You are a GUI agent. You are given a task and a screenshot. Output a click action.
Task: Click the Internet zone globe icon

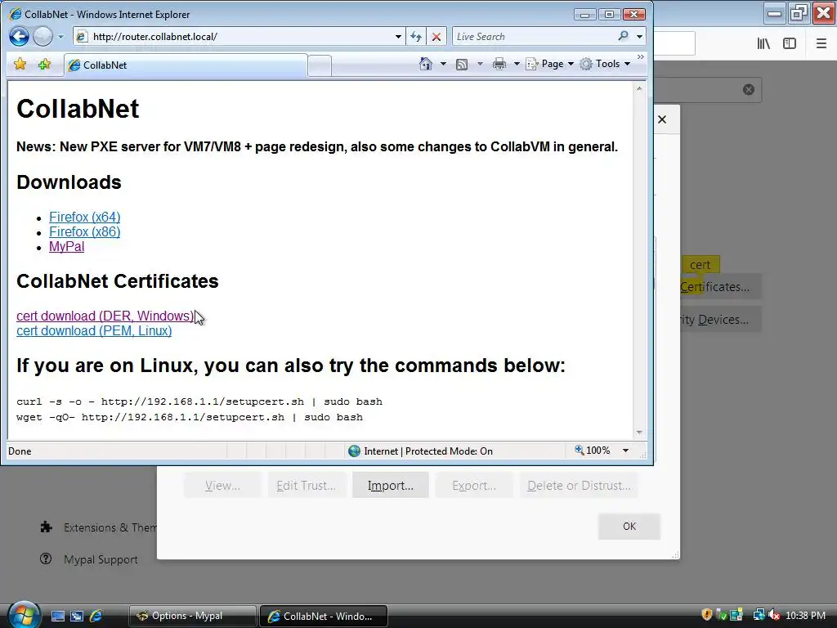point(354,451)
